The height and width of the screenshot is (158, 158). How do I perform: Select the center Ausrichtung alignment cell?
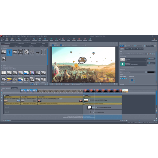tap(132, 80)
